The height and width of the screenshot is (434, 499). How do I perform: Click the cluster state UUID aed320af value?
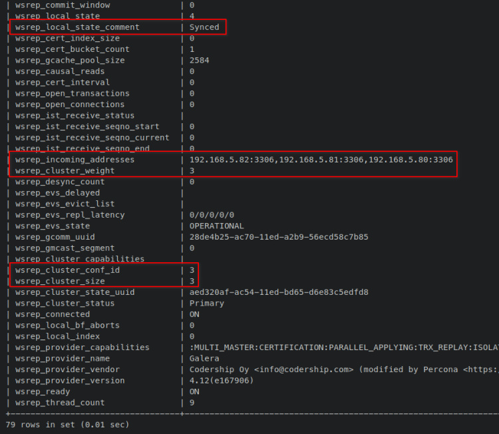click(279, 292)
